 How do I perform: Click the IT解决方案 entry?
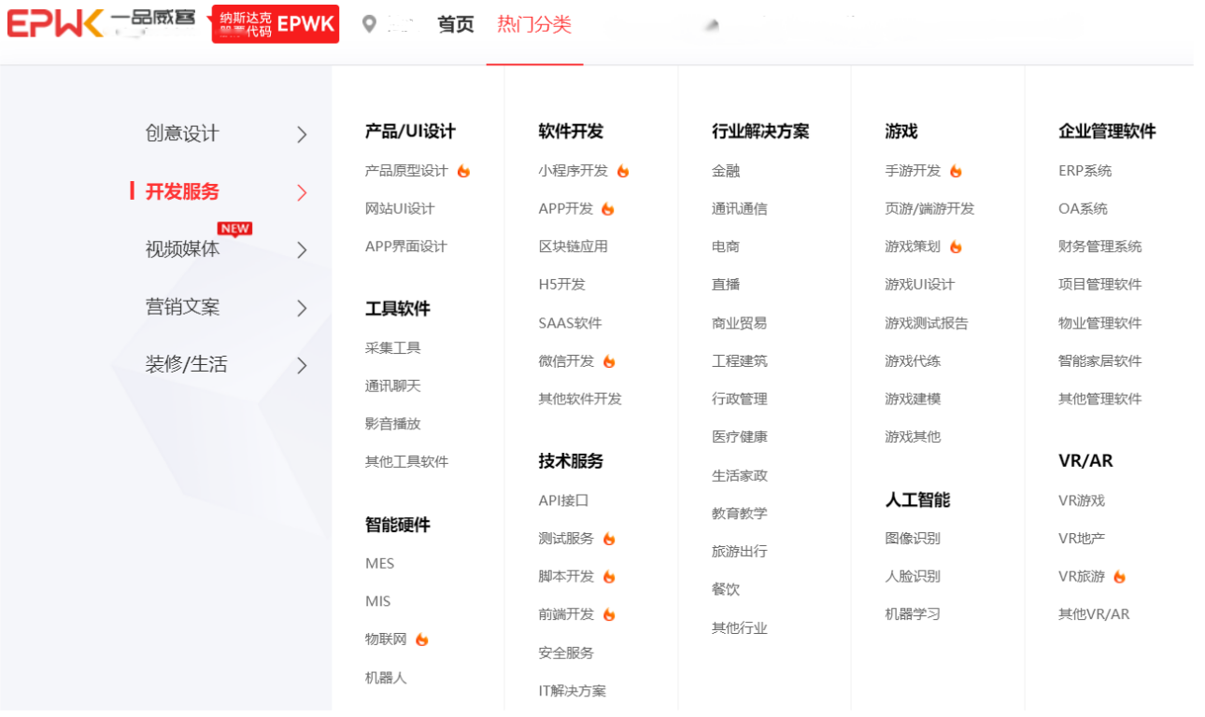point(573,691)
